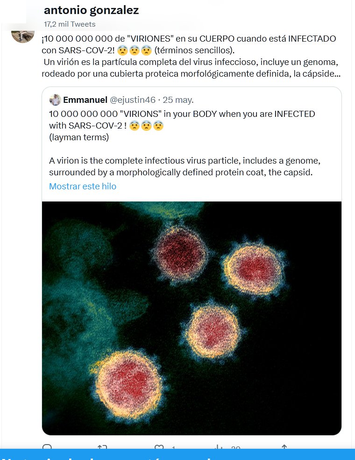Open Emmanuel's profile by name
Viewport: 355px width, 460px height.
click(85, 100)
